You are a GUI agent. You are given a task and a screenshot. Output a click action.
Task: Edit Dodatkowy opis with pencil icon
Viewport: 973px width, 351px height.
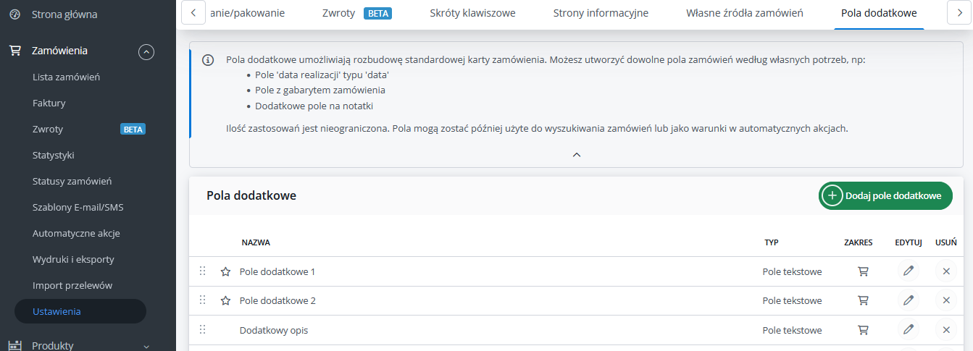pyautogui.click(x=908, y=330)
